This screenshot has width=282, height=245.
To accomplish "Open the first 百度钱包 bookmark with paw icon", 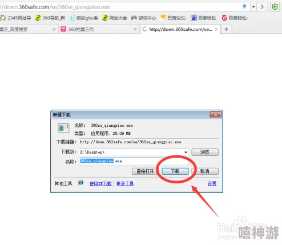I will click(203, 18).
